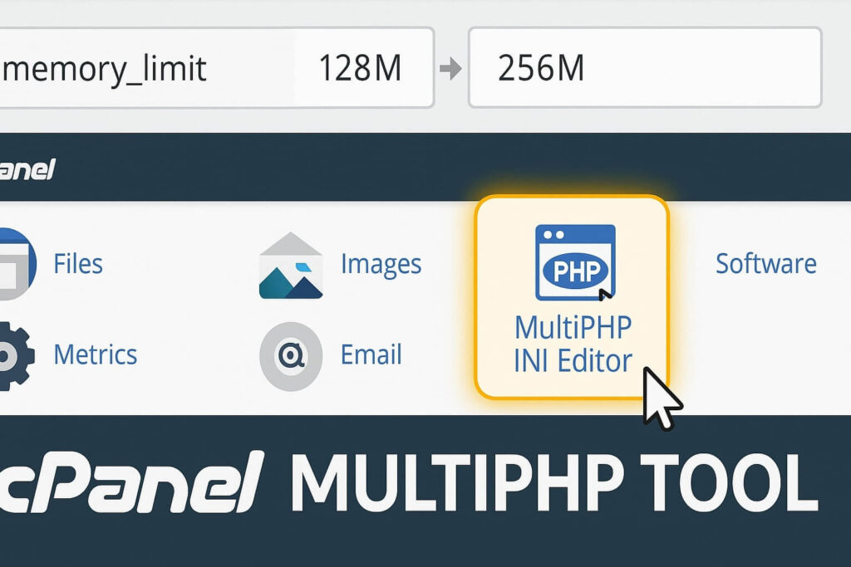Click the arrow between 128M and 256M
Viewport: 851px width, 567px height.
pyautogui.click(x=453, y=68)
